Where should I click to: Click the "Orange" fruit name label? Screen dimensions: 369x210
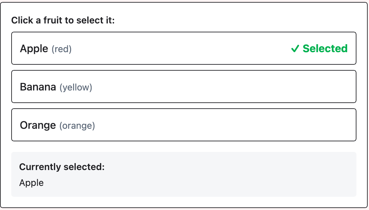click(x=38, y=125)
